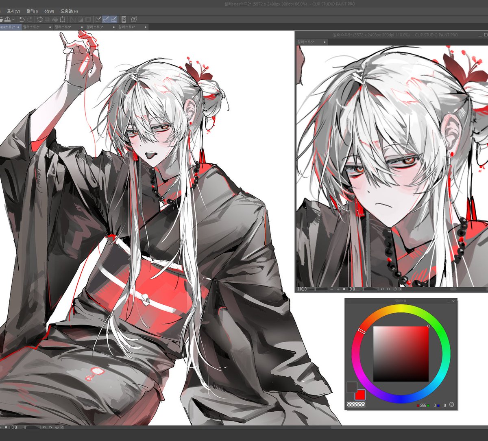Screen dimensions: 488x441
Task: Click the Fit to screen square icon in floating window
Action: (344, 289)
